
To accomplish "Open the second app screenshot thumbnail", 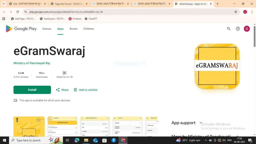I will (x=62, y=126).
